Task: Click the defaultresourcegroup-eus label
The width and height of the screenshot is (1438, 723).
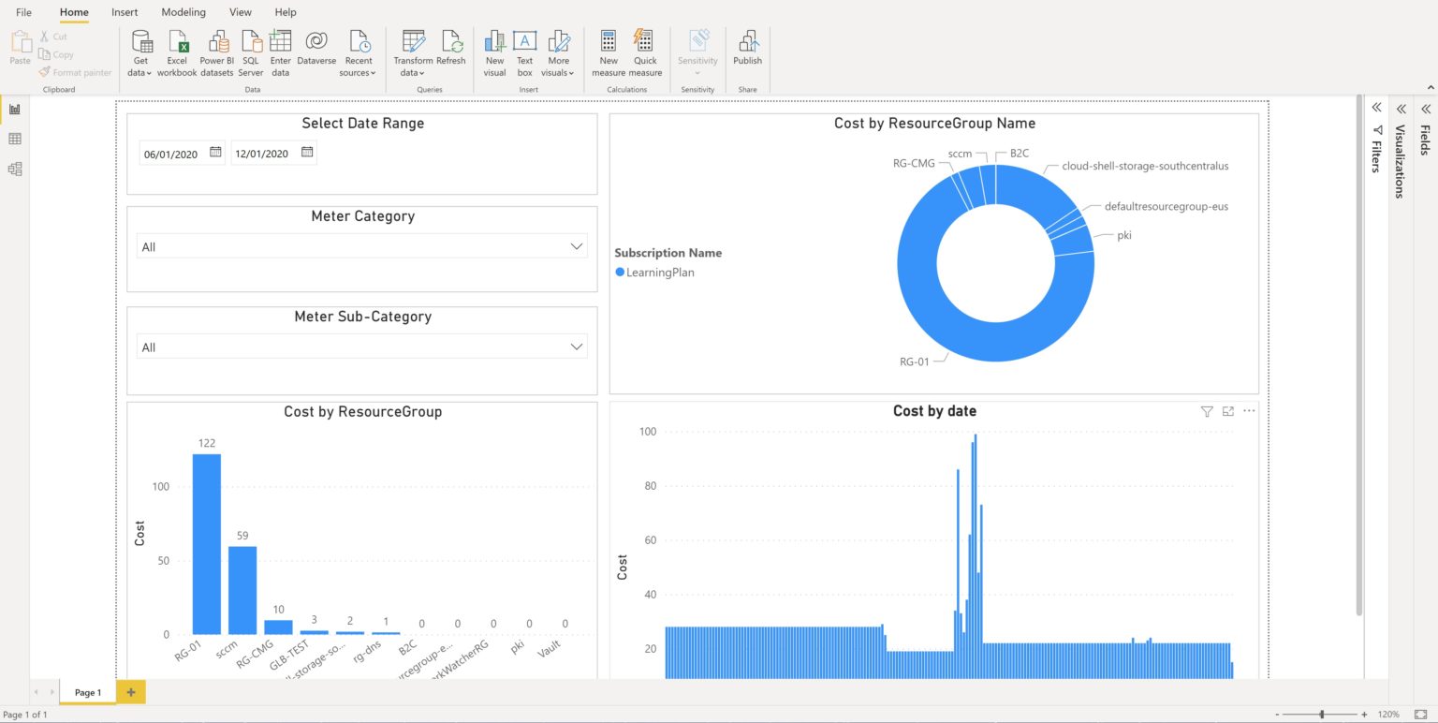Action: (x=1167, y=206)
